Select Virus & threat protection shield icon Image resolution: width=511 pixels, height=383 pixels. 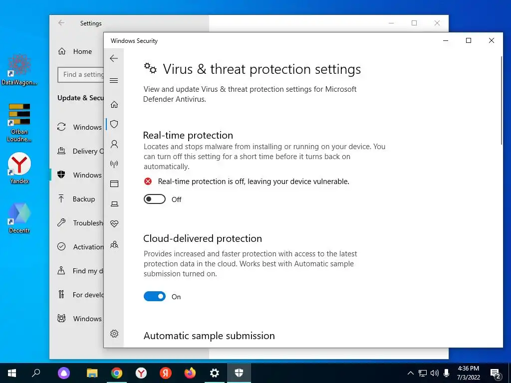(114, 124)
